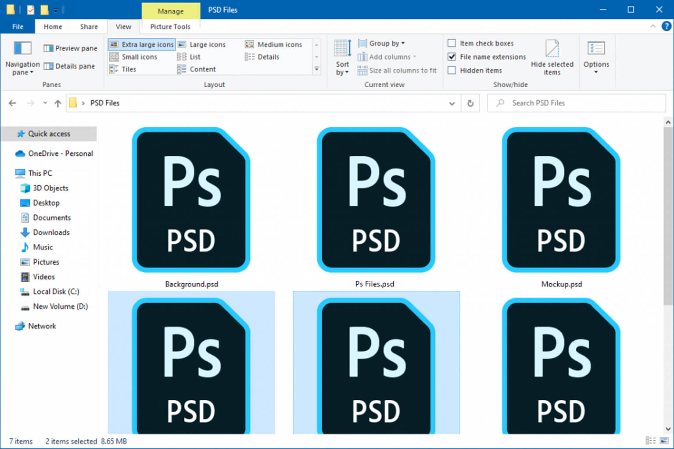Expand the Layout gallery with the more chevron
Screen dimensions: 674x449
[316, 69]
